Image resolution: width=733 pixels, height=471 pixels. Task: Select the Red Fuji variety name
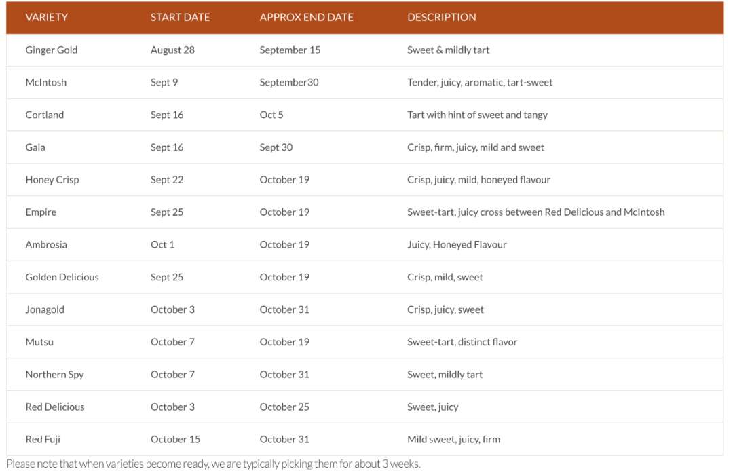(x=43, y=439)
